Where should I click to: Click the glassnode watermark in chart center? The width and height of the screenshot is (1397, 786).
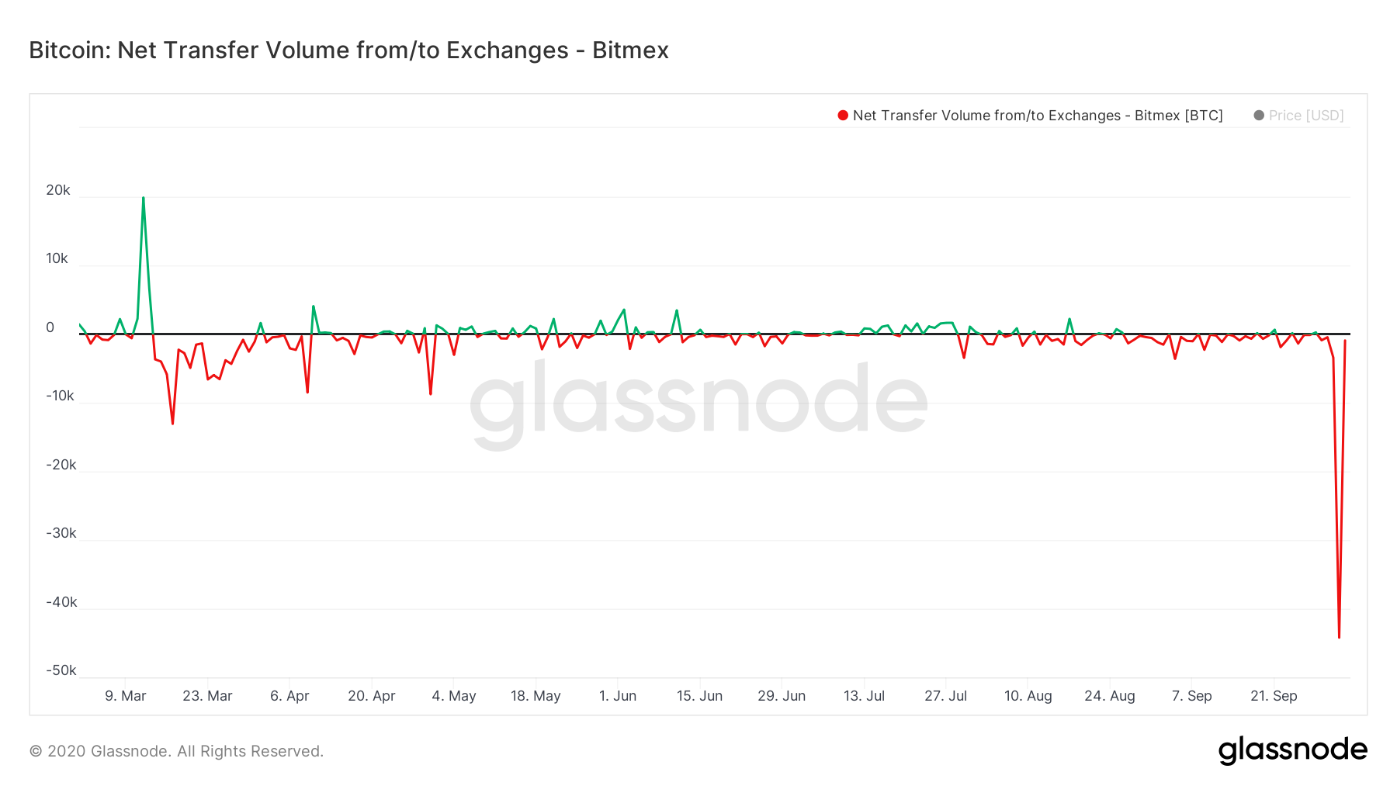pos(698,403)
